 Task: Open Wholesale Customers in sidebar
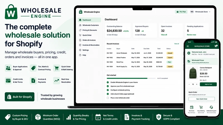coord(89,25)
